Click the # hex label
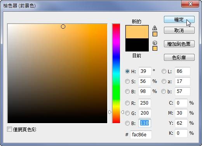The image size is (202, 146). point(127,135)
